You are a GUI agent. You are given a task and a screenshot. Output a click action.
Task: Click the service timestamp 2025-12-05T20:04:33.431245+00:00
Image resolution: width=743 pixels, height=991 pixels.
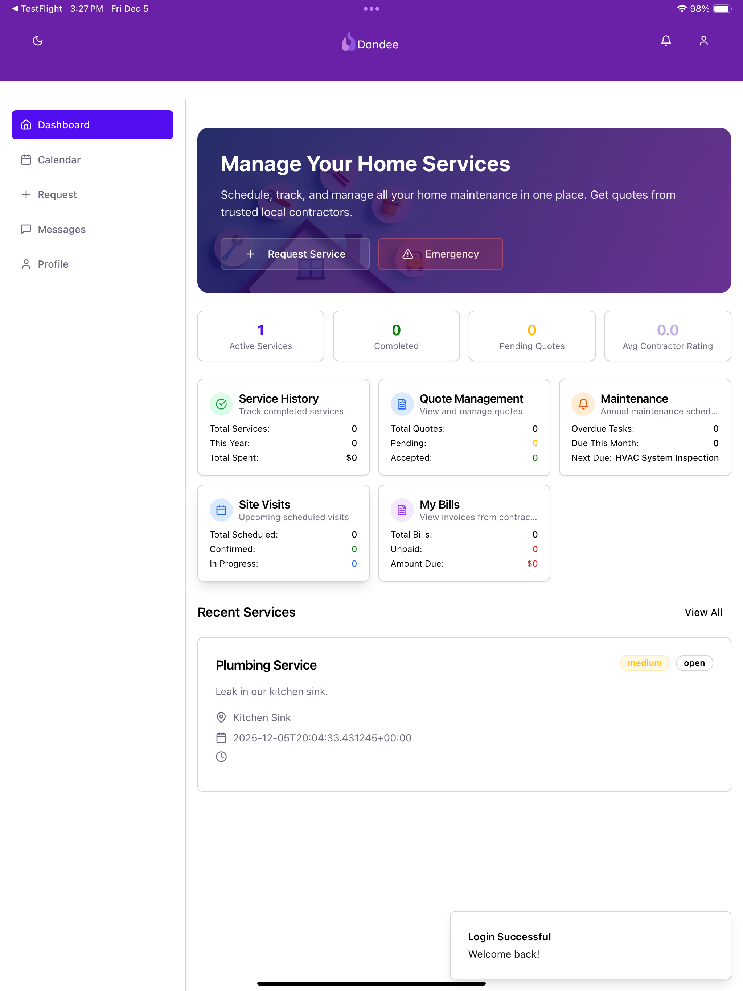click(x=322, y=738)
